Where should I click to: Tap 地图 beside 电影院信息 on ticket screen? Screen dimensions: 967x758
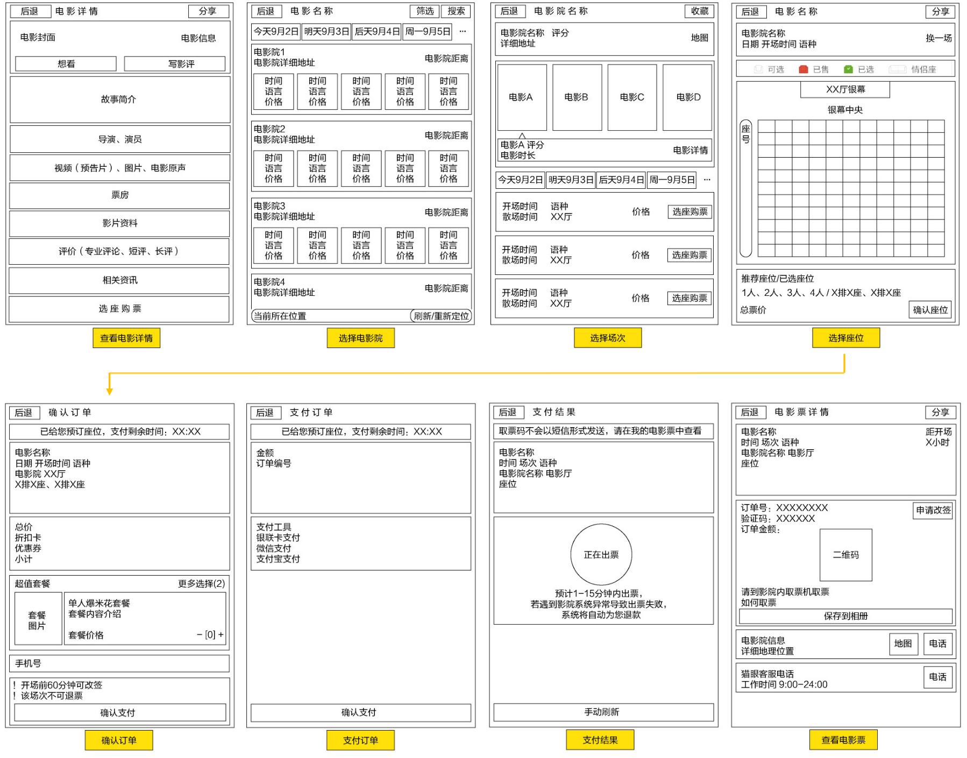[x=903, y=644]
